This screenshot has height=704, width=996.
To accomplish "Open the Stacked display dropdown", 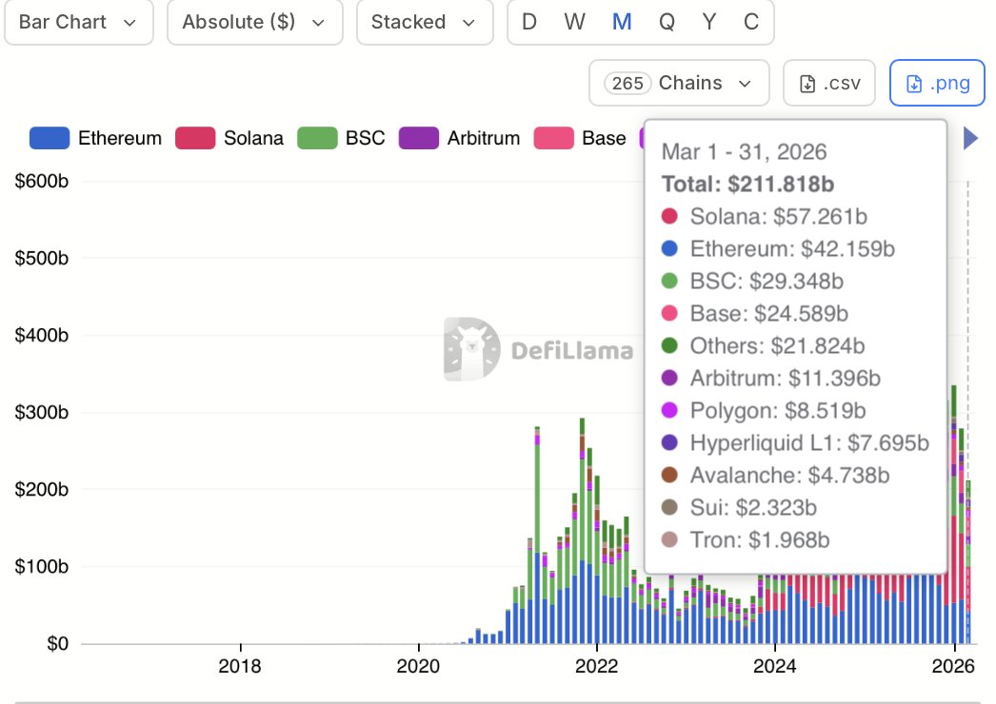I will point(423,22).
